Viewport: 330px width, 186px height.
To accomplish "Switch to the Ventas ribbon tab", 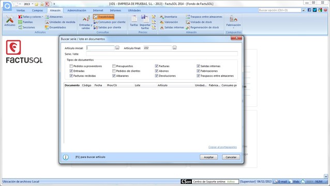I will pyautogui.click(x=21, y=10).
